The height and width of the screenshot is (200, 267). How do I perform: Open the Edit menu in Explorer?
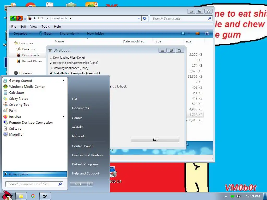[23, 26]
